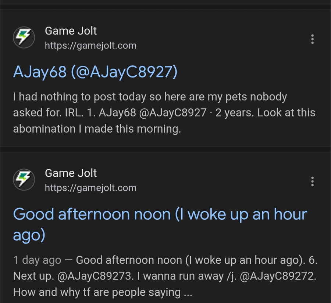Tap the gamejolt.com URL above the AJay68 title
The image size is (331, 303).
coord(90,46)
